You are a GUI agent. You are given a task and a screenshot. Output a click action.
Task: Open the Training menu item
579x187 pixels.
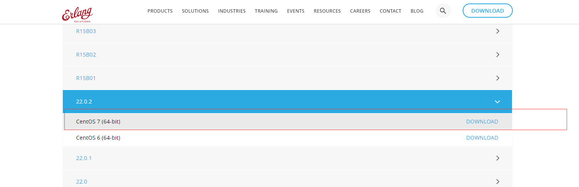click(266, 11)
